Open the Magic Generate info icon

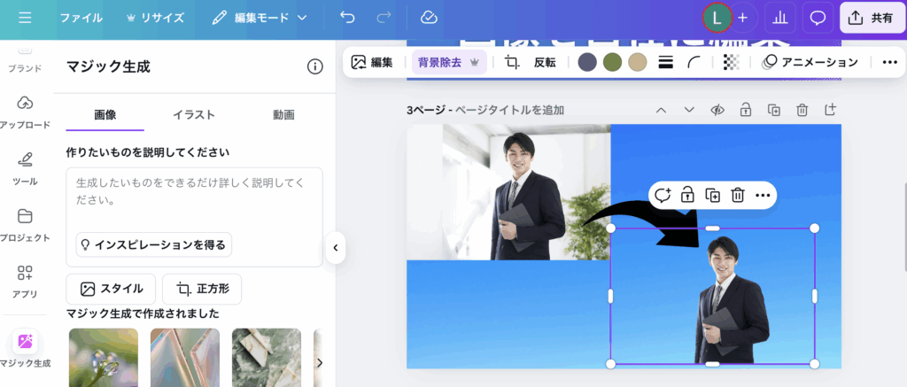[x=314, y=66]
